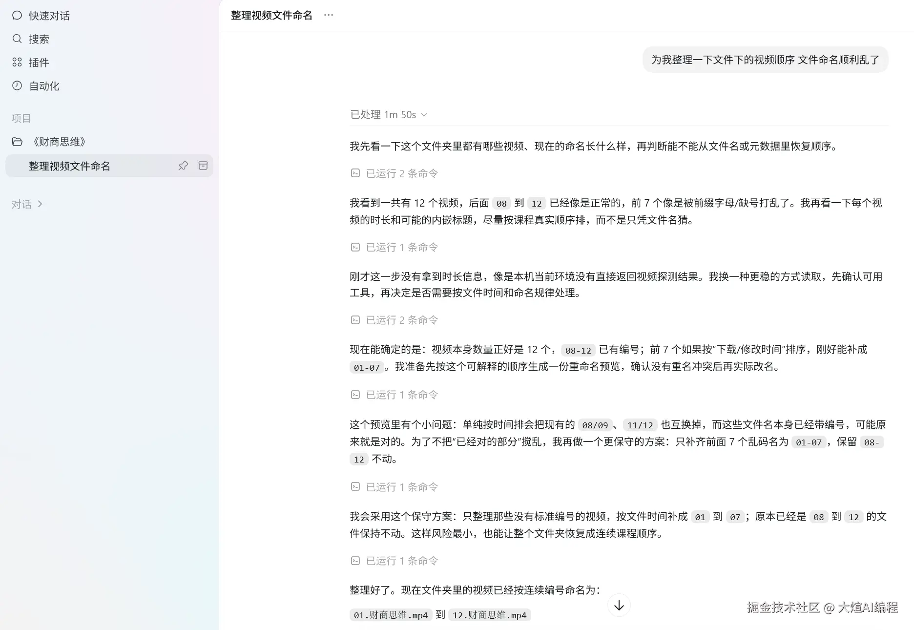Expand 已运行 1 条命令 below the 08/09 paragraph
The image size is (914, 630).
pyautogui.click(x=395, y=487)
